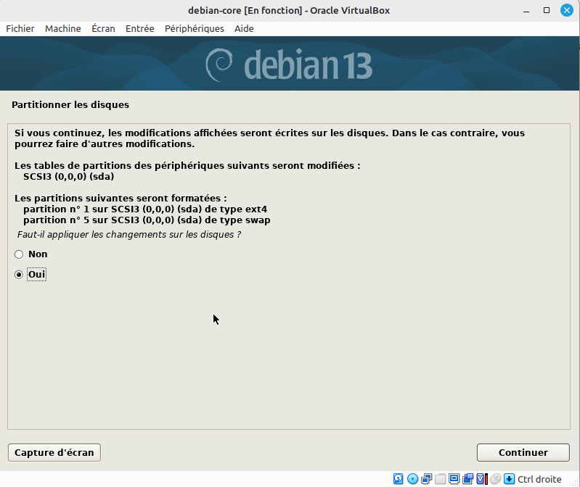The height and width of the screenshot is (487, 580).
Task: Click the optical disc drive icon
Action: pos(412,479)
